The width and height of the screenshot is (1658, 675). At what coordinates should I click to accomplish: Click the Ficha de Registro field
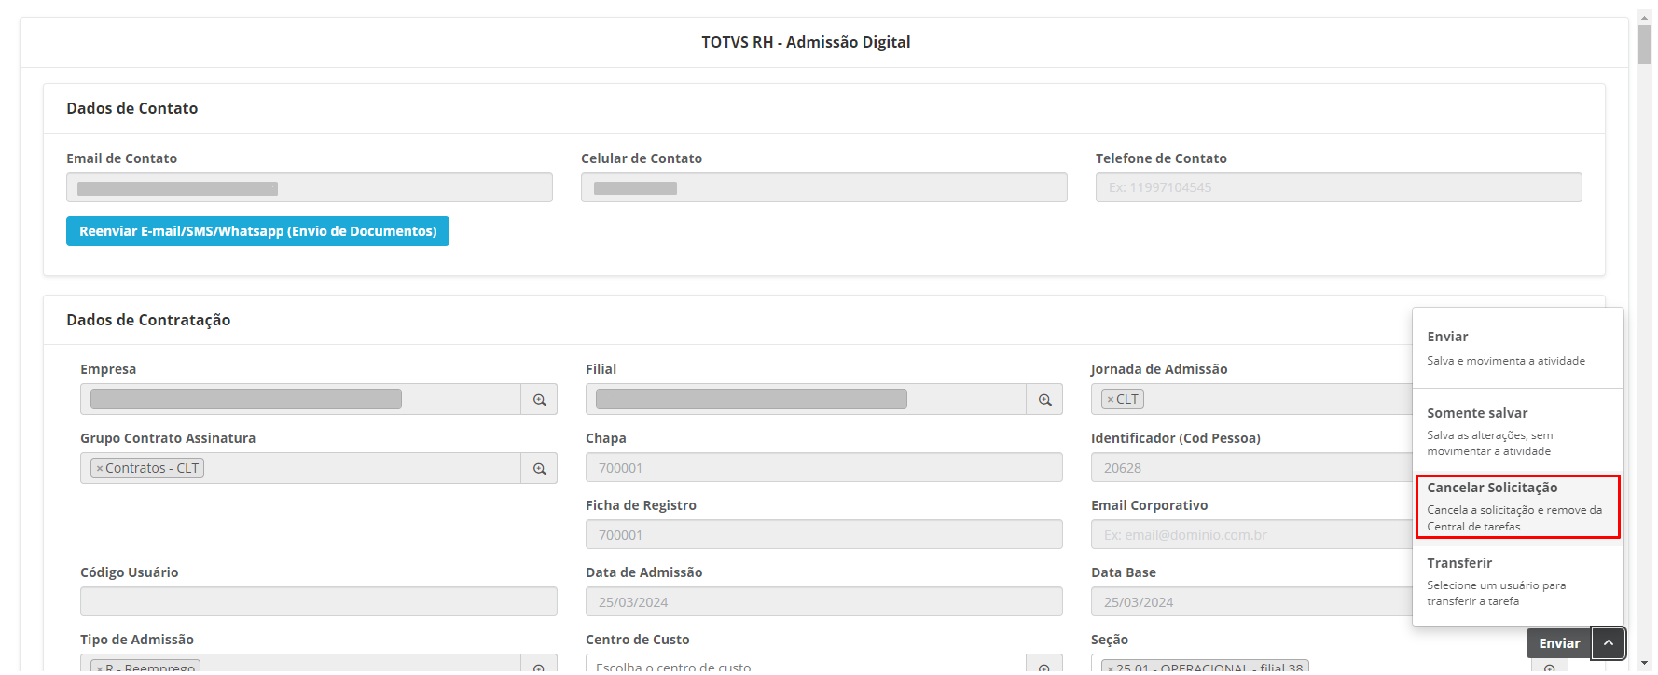tap(824, 534)
